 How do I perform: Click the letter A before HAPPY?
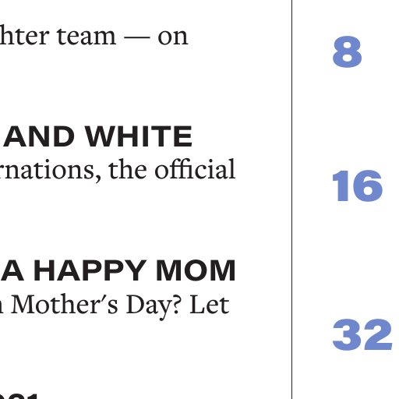12,270
